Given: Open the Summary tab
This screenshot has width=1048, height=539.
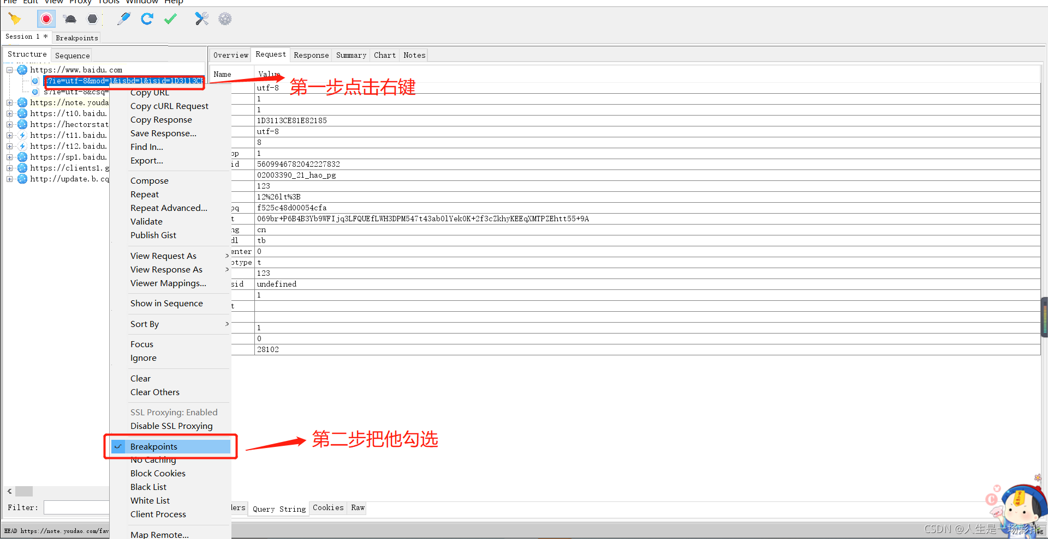Looking at the screenshot, I should 351,55.
